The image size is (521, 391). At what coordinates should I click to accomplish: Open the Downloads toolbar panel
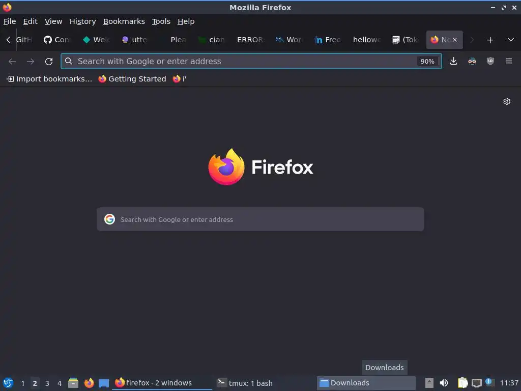(x=453, y=61)
